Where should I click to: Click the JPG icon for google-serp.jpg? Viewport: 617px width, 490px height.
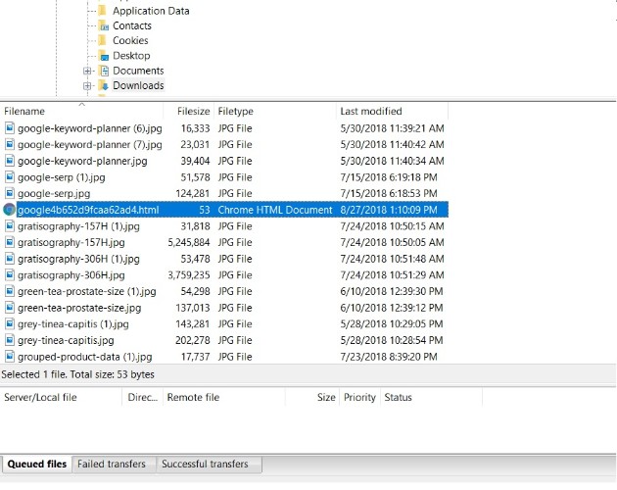pyautogui.click(x=10, y=194)
